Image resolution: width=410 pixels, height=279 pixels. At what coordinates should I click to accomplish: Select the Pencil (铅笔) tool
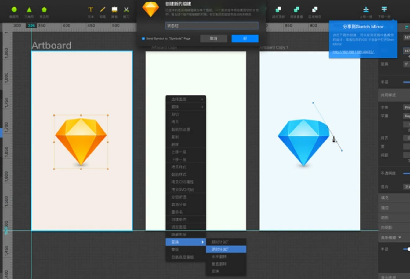tap(103, 10)
